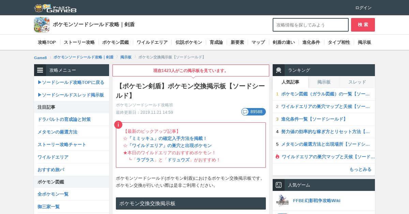Open the Game8 logo home link
Image resolution: width=409 pixels, height=214 pixels.
pyautogui.click(x=55, y=8)
